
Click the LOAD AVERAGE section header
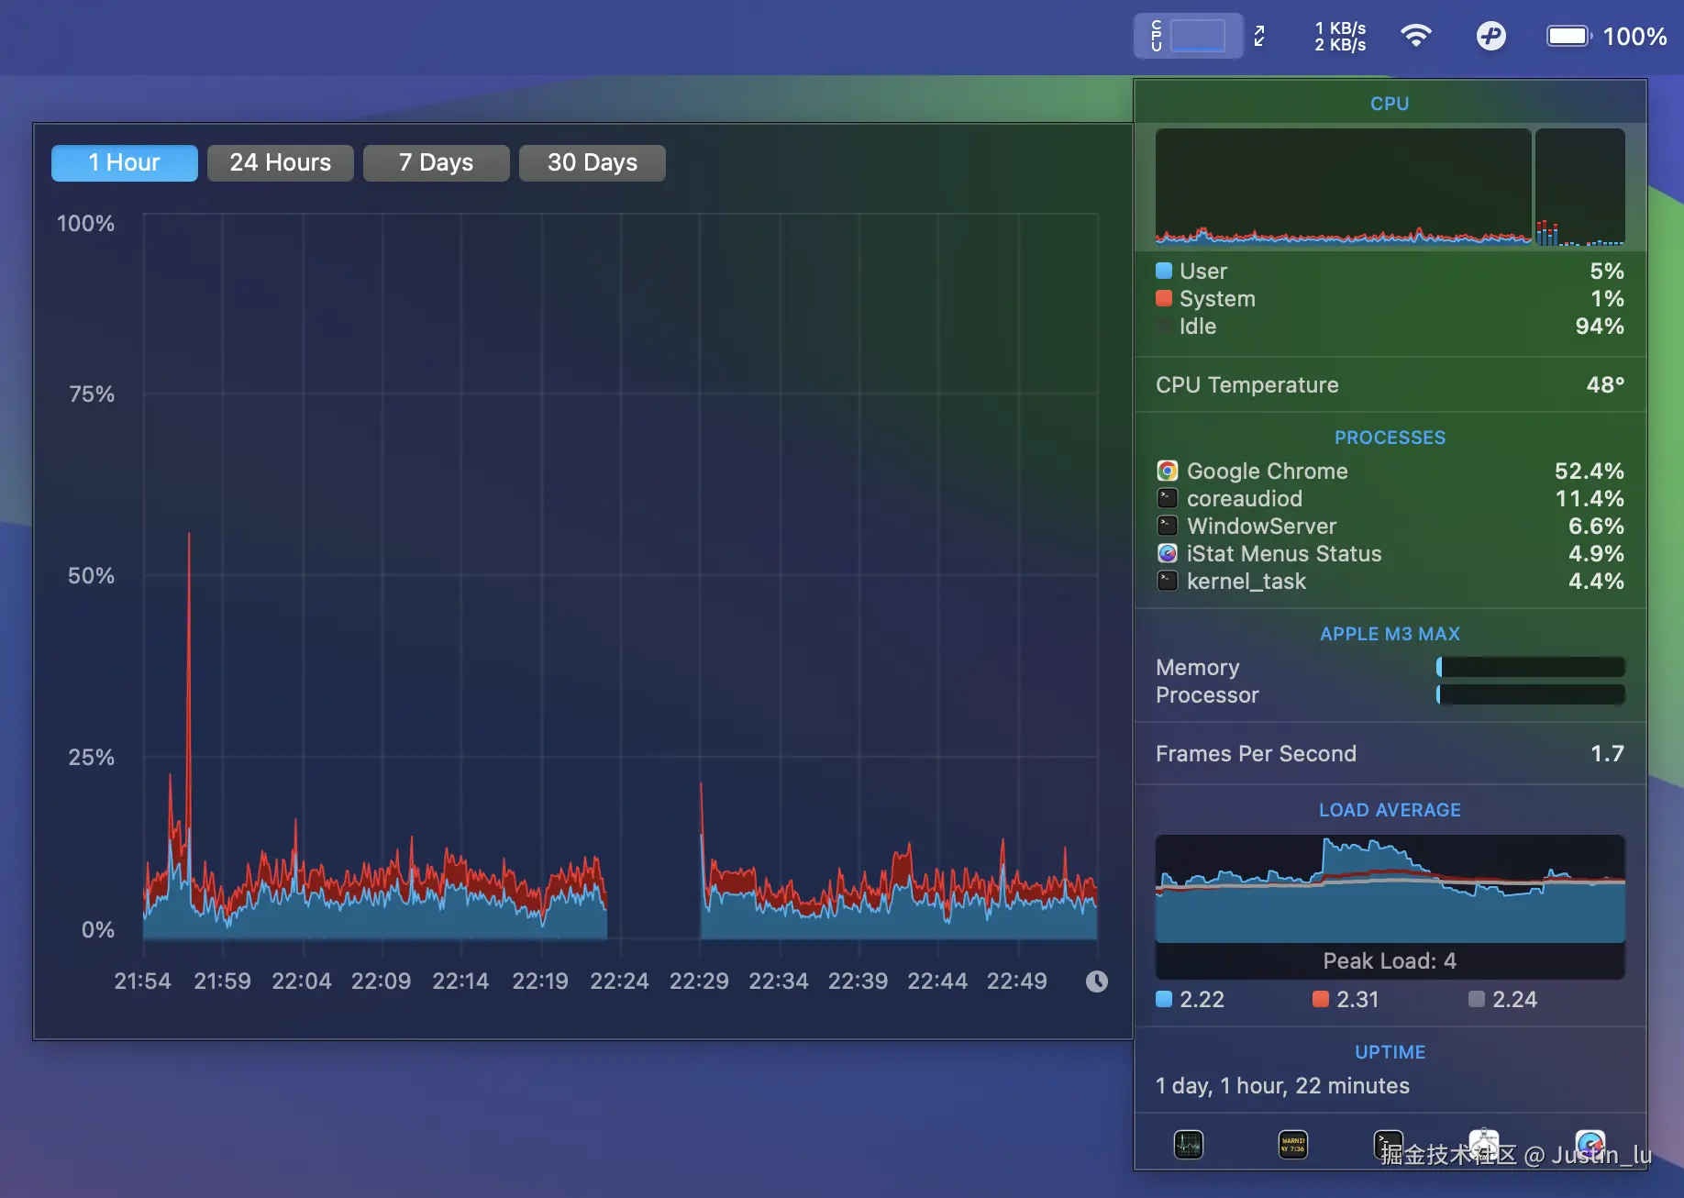(x=1390, y=810)
